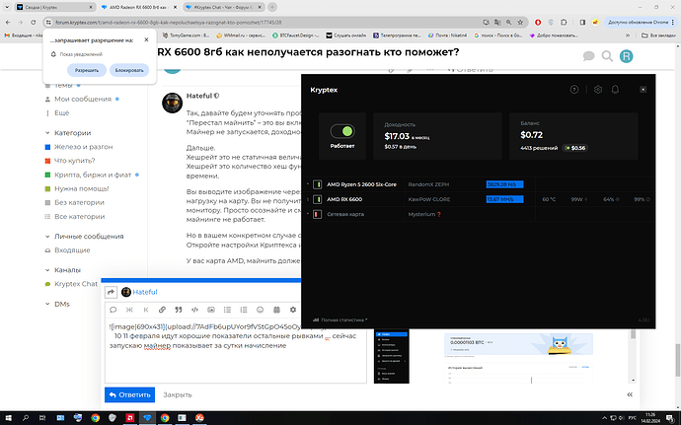Open Мои сообщения in sidebar
The image size is (681, 425).
tap(83, 99)
